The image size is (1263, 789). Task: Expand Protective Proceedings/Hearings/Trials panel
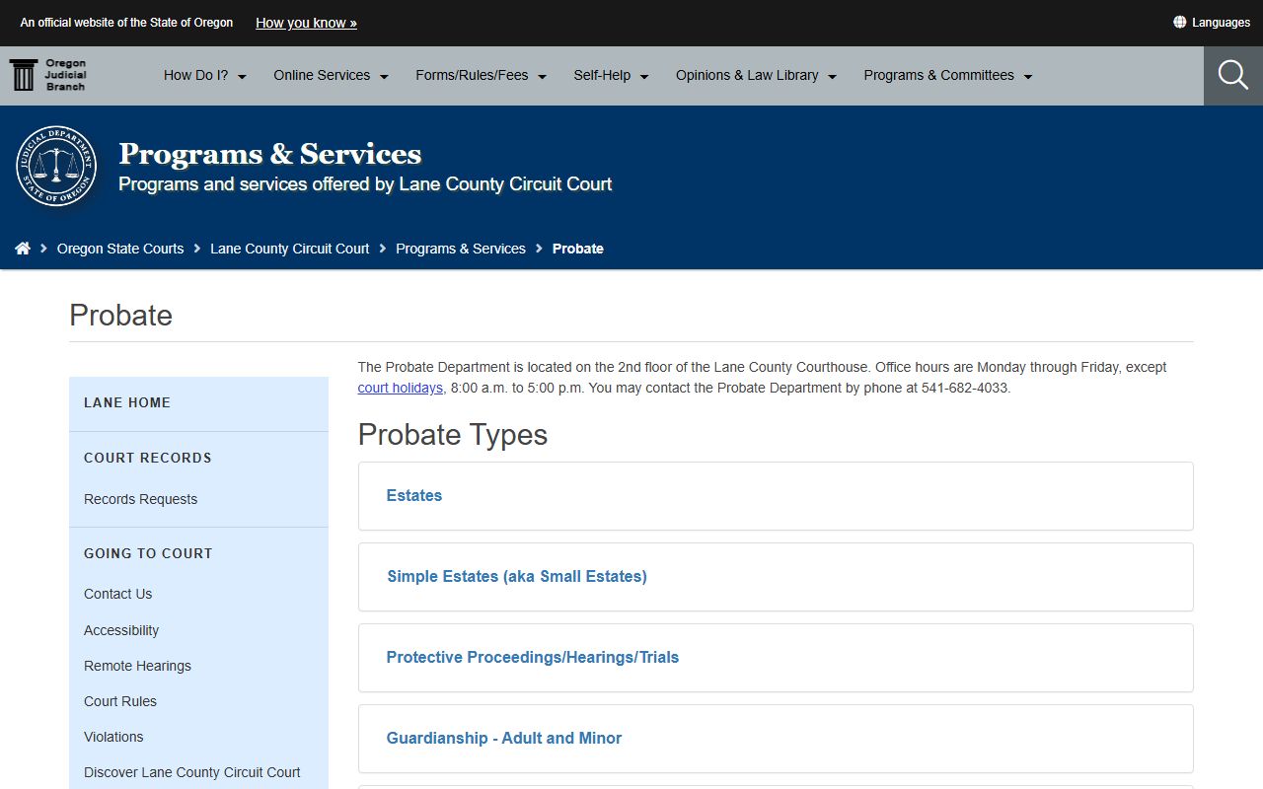pyautogui.click(x=776, y=658)
